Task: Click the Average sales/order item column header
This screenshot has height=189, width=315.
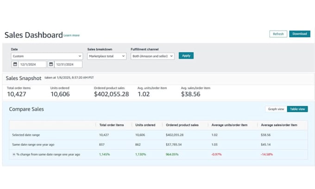Action: click(x=278, y=125)
